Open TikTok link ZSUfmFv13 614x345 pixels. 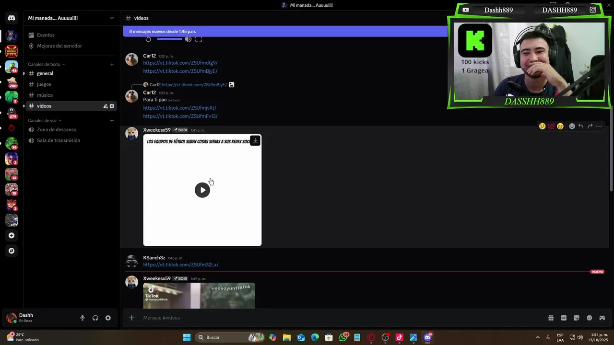click(180, 116)
